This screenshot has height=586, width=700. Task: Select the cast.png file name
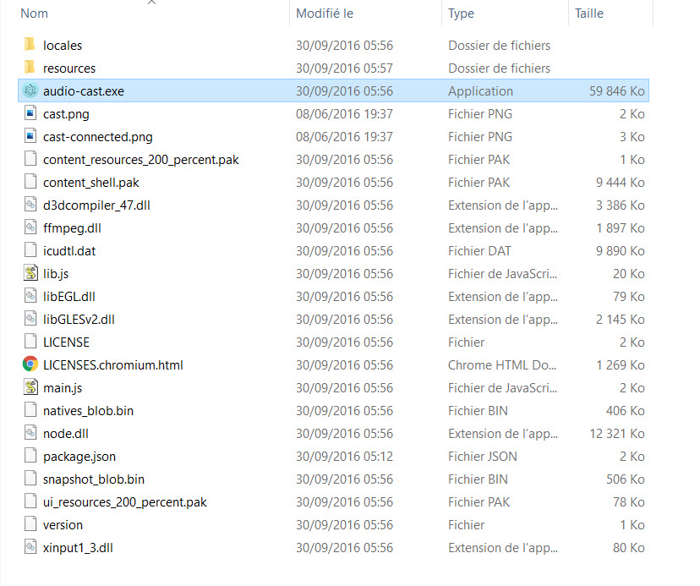[66, 114]
